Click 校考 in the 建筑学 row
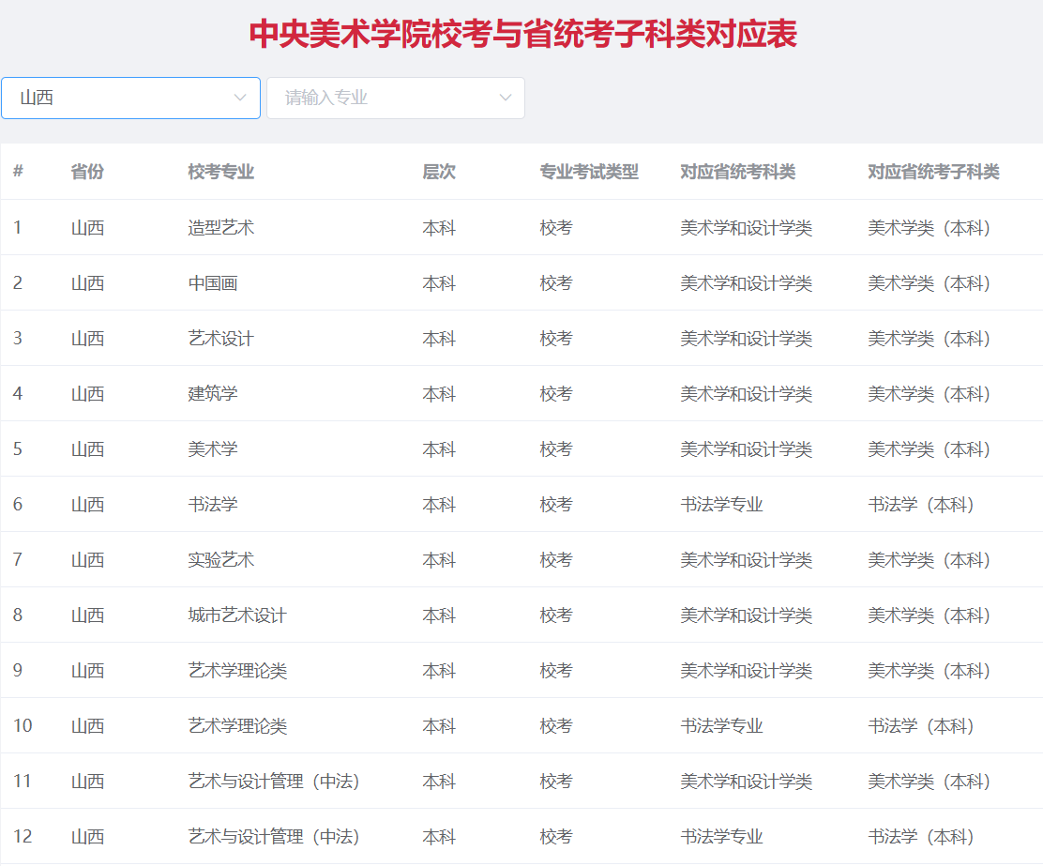Image resolution: width=1043 pixels, height=866 pixels. click(x=556, y=393)
